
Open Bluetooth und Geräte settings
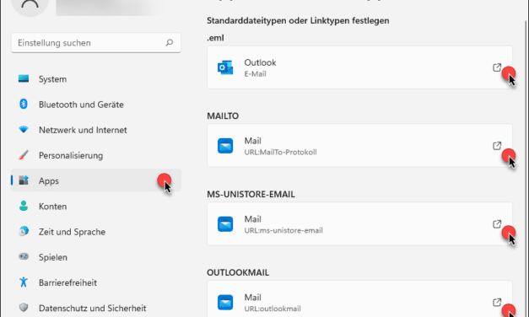[x=96, y=105]
